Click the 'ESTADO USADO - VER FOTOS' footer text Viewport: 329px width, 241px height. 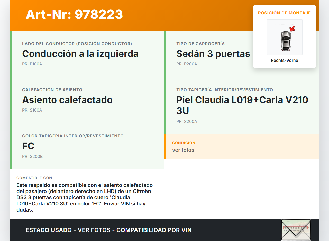(108, 230)
